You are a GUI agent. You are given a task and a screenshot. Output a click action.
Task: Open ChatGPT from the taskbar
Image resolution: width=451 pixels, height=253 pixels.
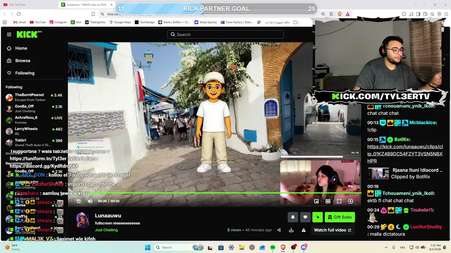click(x=252, y=247)
